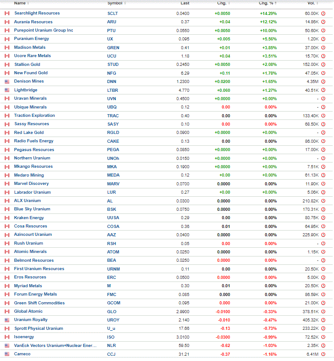Image resolution: width=334 pixels, height=361 pixels.
Task: Open VanEck Vectors Uranium+Nuclear Energy link
Action: (55, 345)
